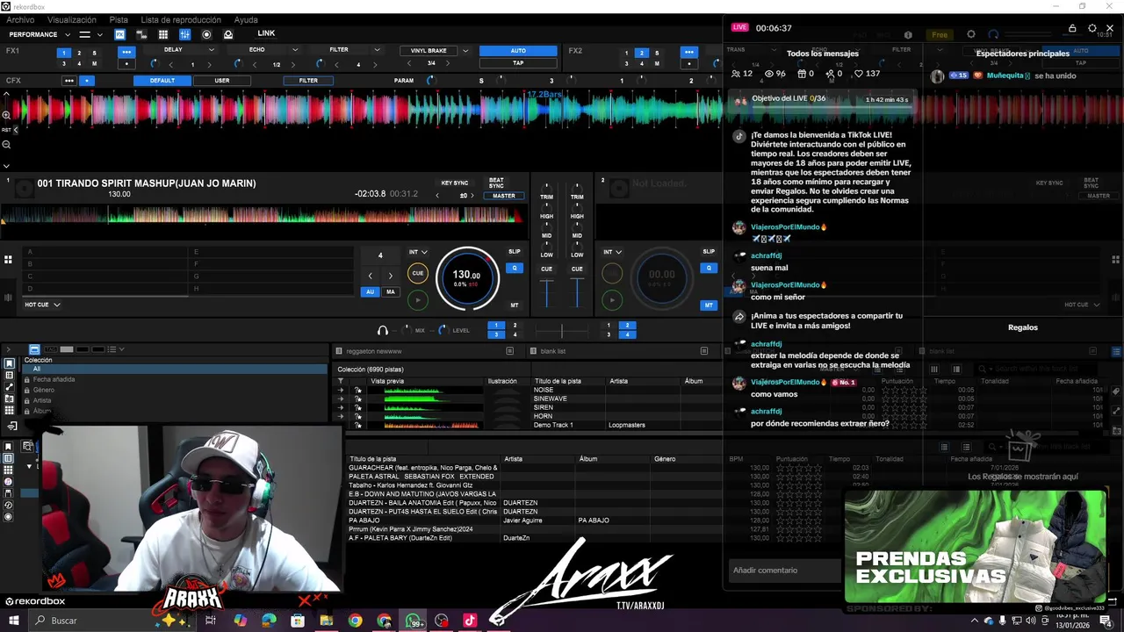The image size is (1124, 632).
Task: Show the pads grid panel icon
Action: (x=162, y=34)
